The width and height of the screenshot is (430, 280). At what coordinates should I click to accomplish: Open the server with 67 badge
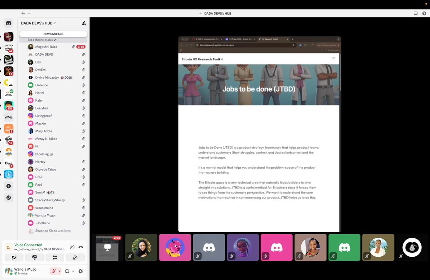[9, 48]
